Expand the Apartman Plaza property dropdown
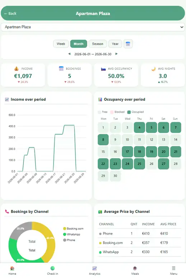The image size is (186, 278). [x=93, y=27]
